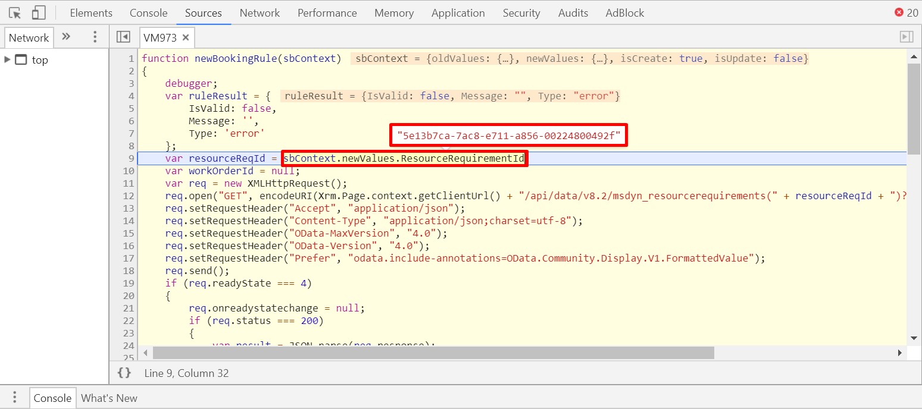Click line number 3 in the gutter
This screenshot has height=409, width=922.
[131, 83]
